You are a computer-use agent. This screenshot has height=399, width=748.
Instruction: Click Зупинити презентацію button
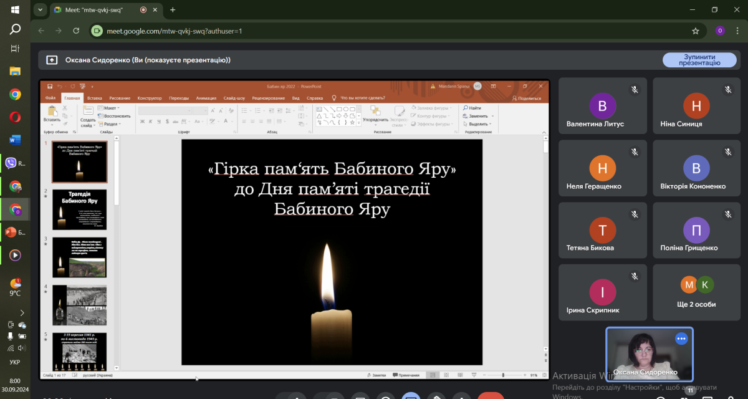(699, 60)
